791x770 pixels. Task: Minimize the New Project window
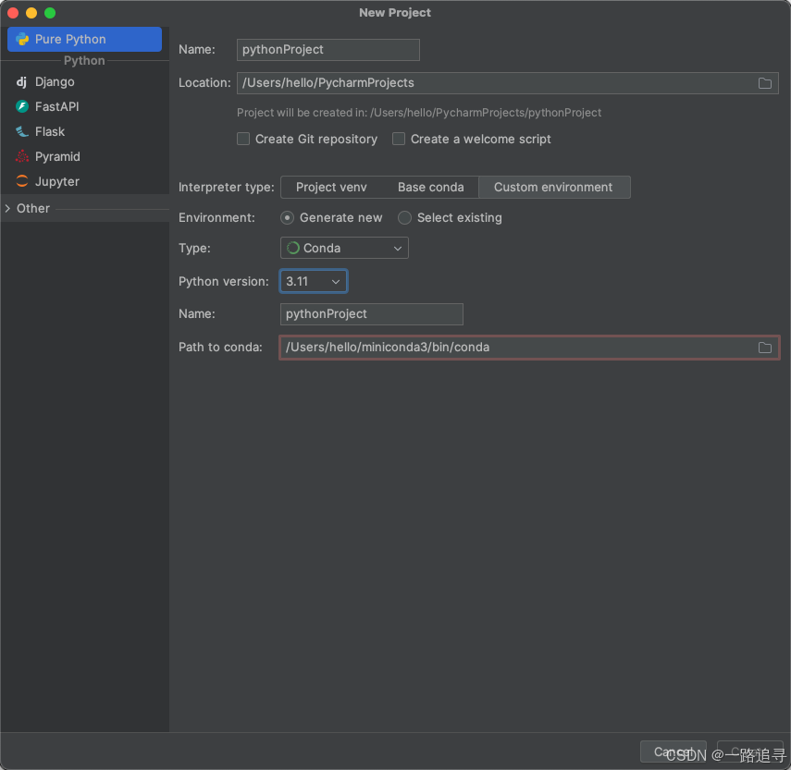(31, 13)
